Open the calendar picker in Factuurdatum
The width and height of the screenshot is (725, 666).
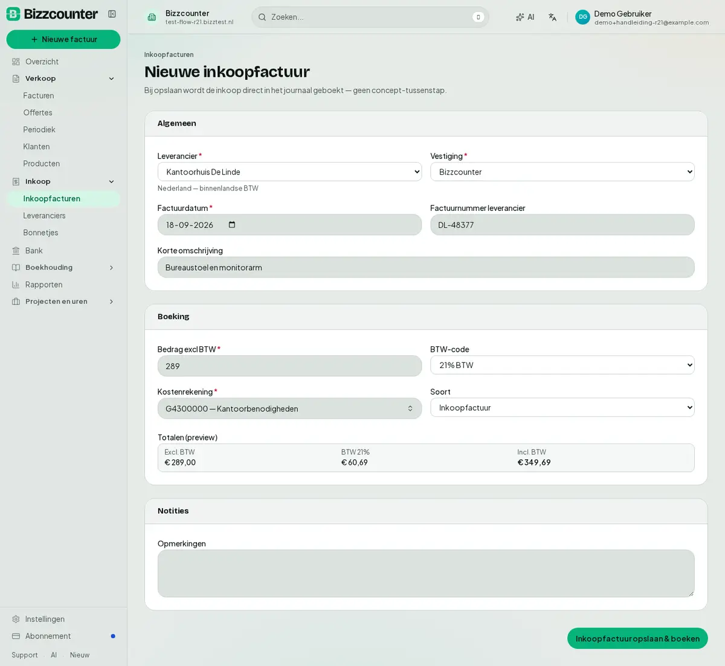click(232, 225)
